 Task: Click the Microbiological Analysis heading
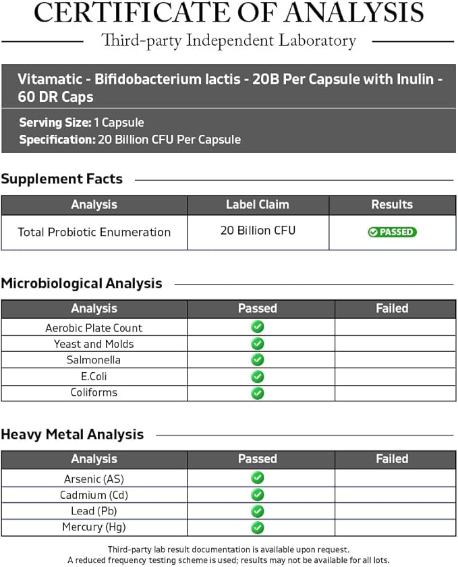82,283
